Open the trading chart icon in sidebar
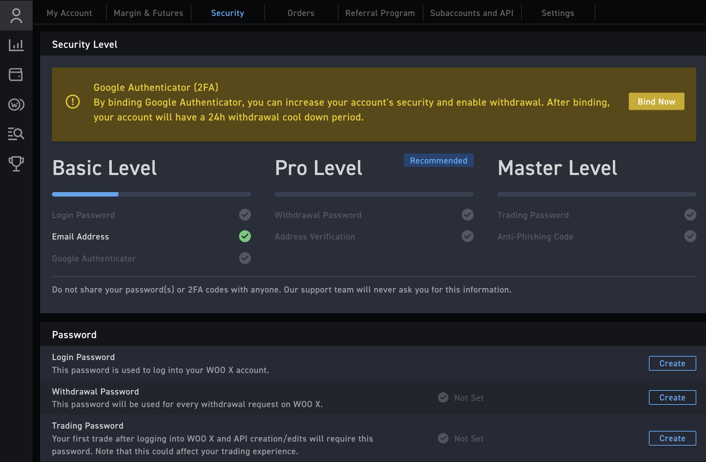 coord(16,45)
